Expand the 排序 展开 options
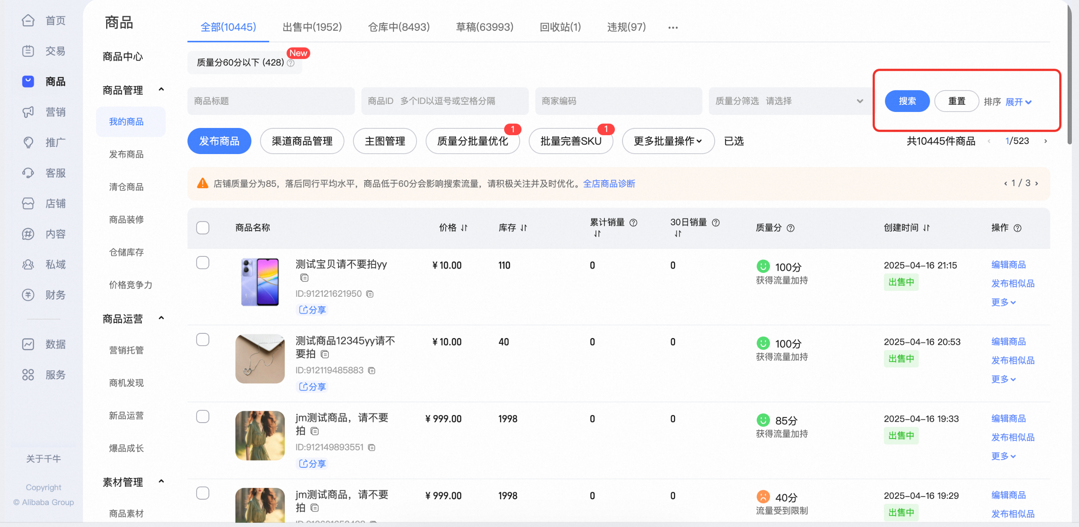The image size is (1079, 527). 1018,102
